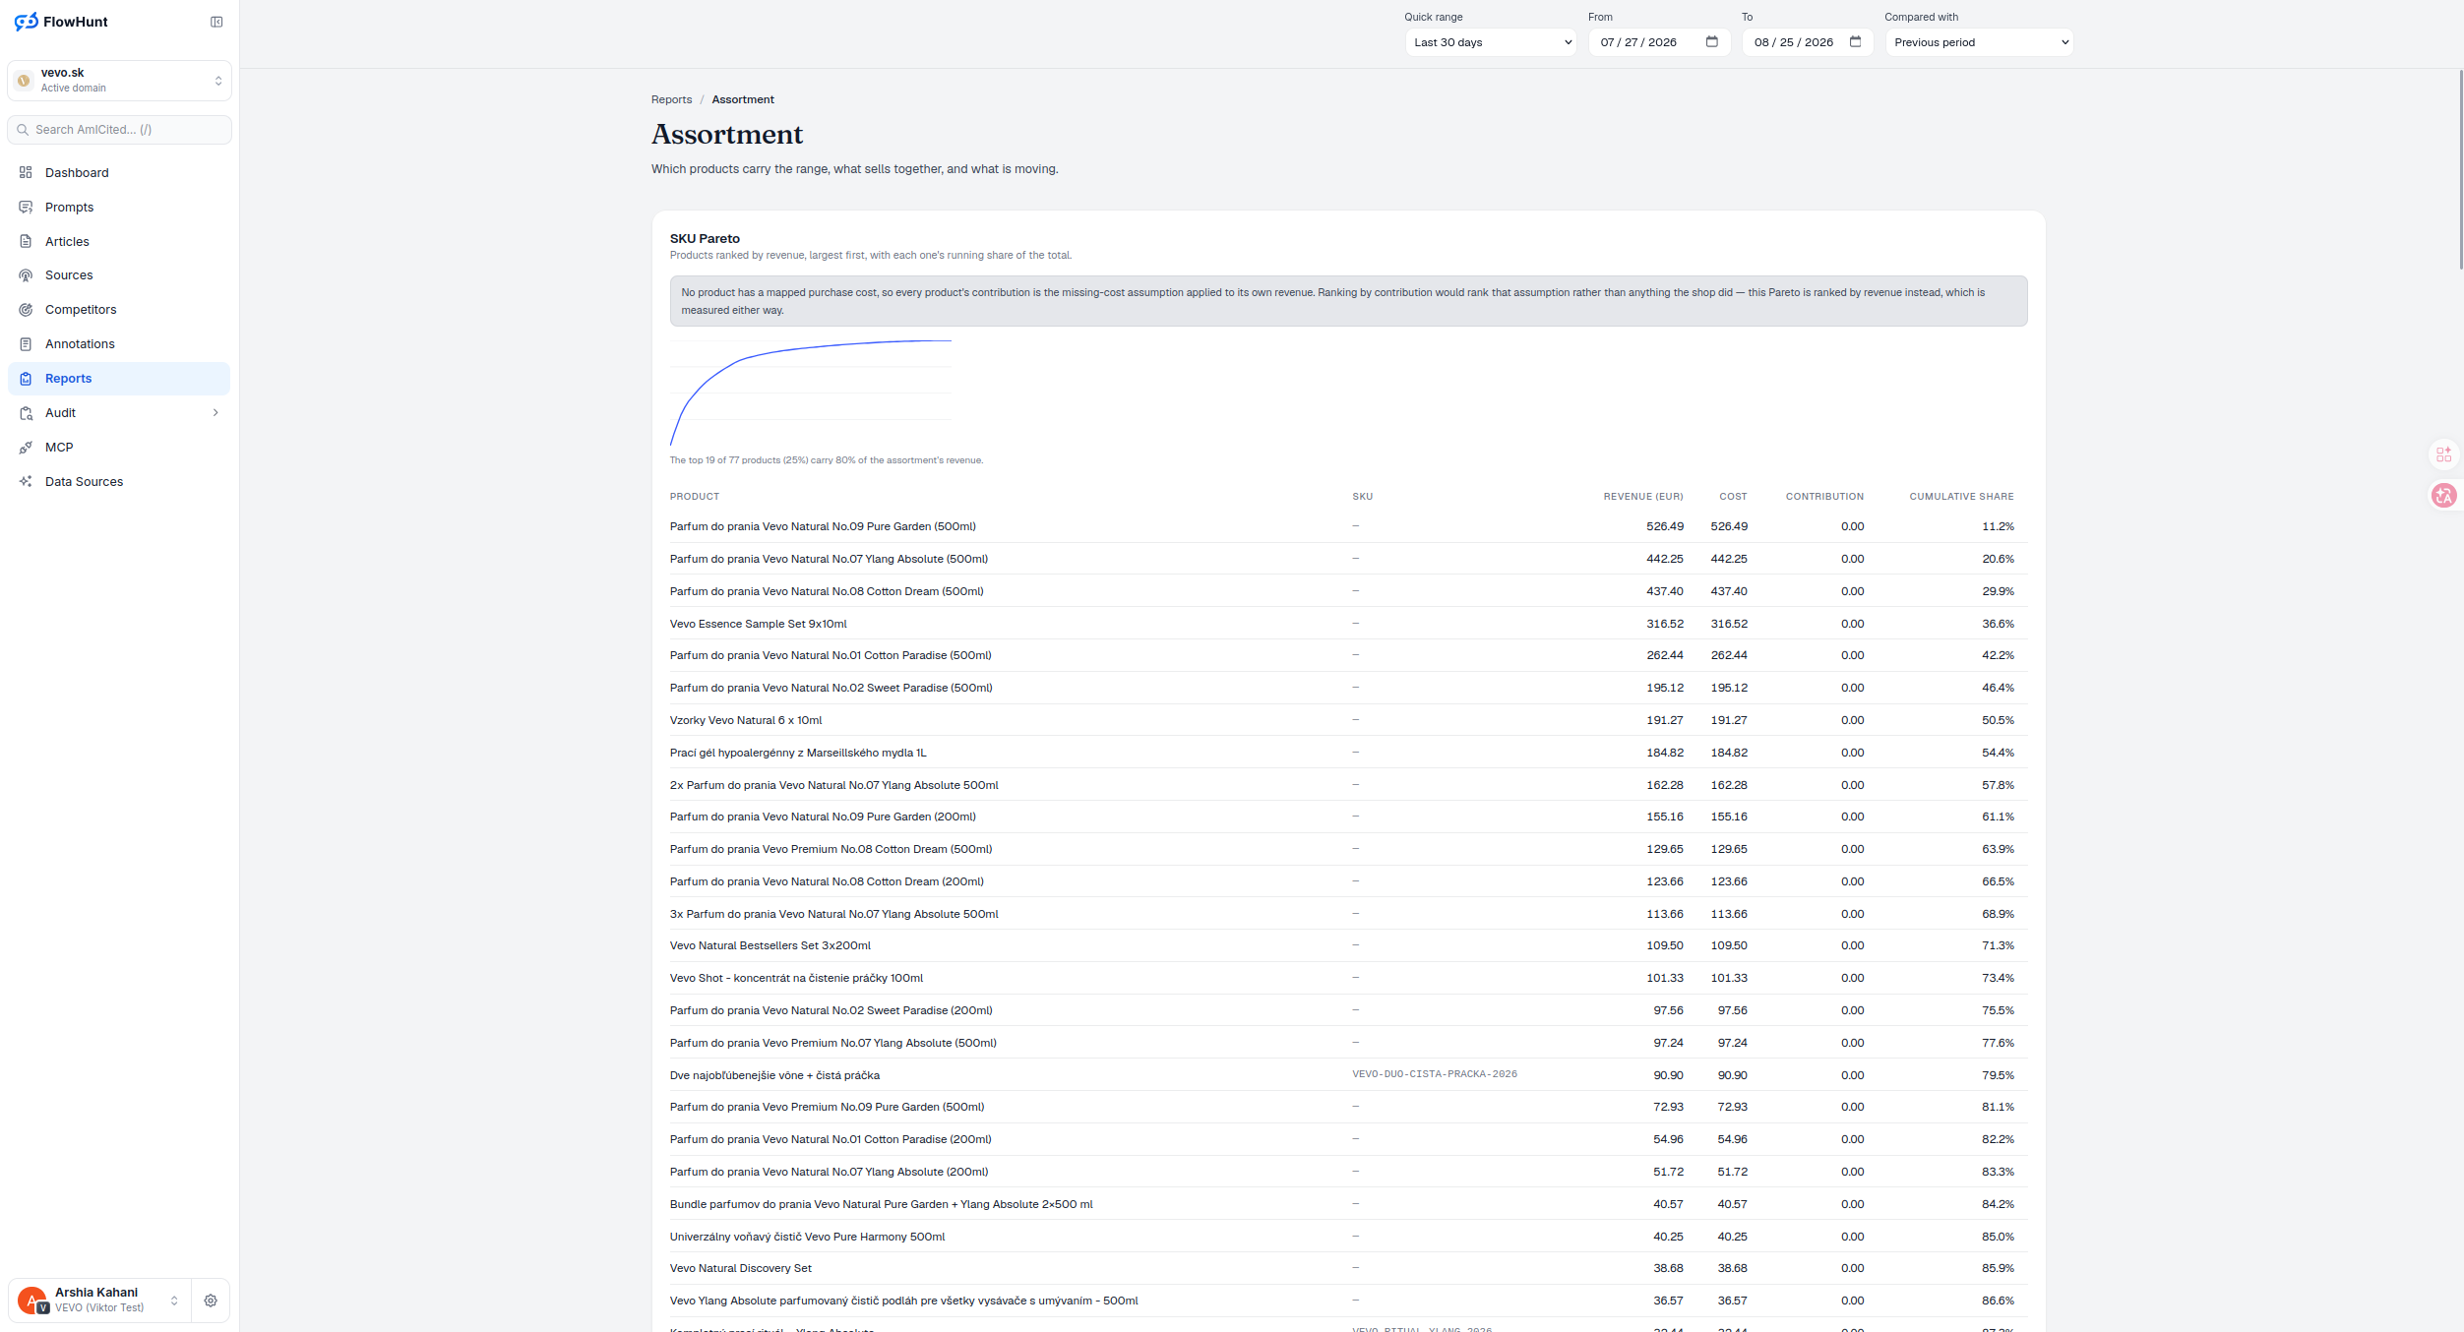Click the To date field 08/25/2026
This screenshot has height=1332, width=2464.
click(x=1808, y=42)
